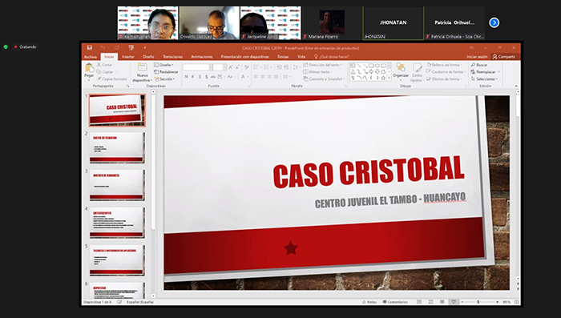Open the font size combo box
Image resolution: width=561 pixels, height=318 pixels.
pos(220,67)
